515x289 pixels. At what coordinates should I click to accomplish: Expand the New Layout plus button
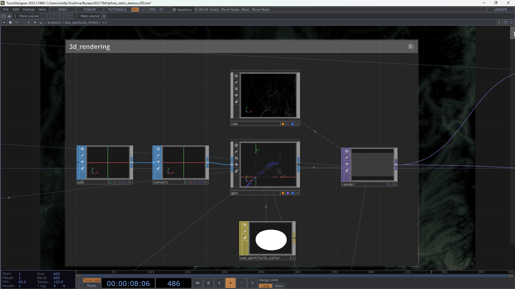tap(104, 16)
